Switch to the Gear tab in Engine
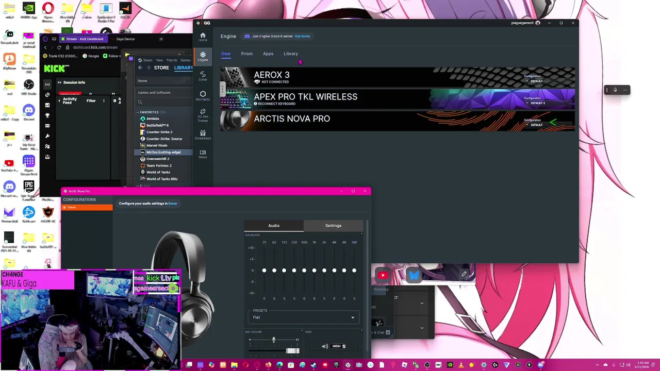The image size is (660, 371). (x=226, y=54)
